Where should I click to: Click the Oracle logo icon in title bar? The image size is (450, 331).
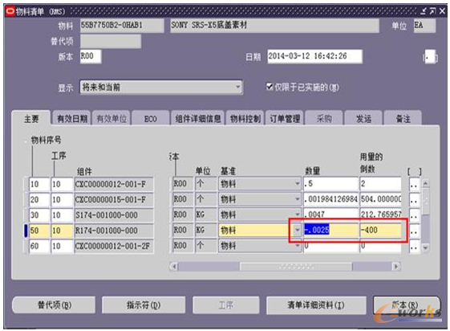10,11
